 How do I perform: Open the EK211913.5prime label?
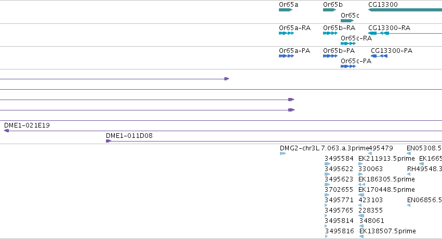pyautogui.click(x=386, y=159)
